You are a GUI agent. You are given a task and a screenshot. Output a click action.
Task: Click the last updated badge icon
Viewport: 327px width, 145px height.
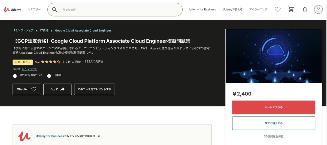pyautogui.click(x=15, y=76)
